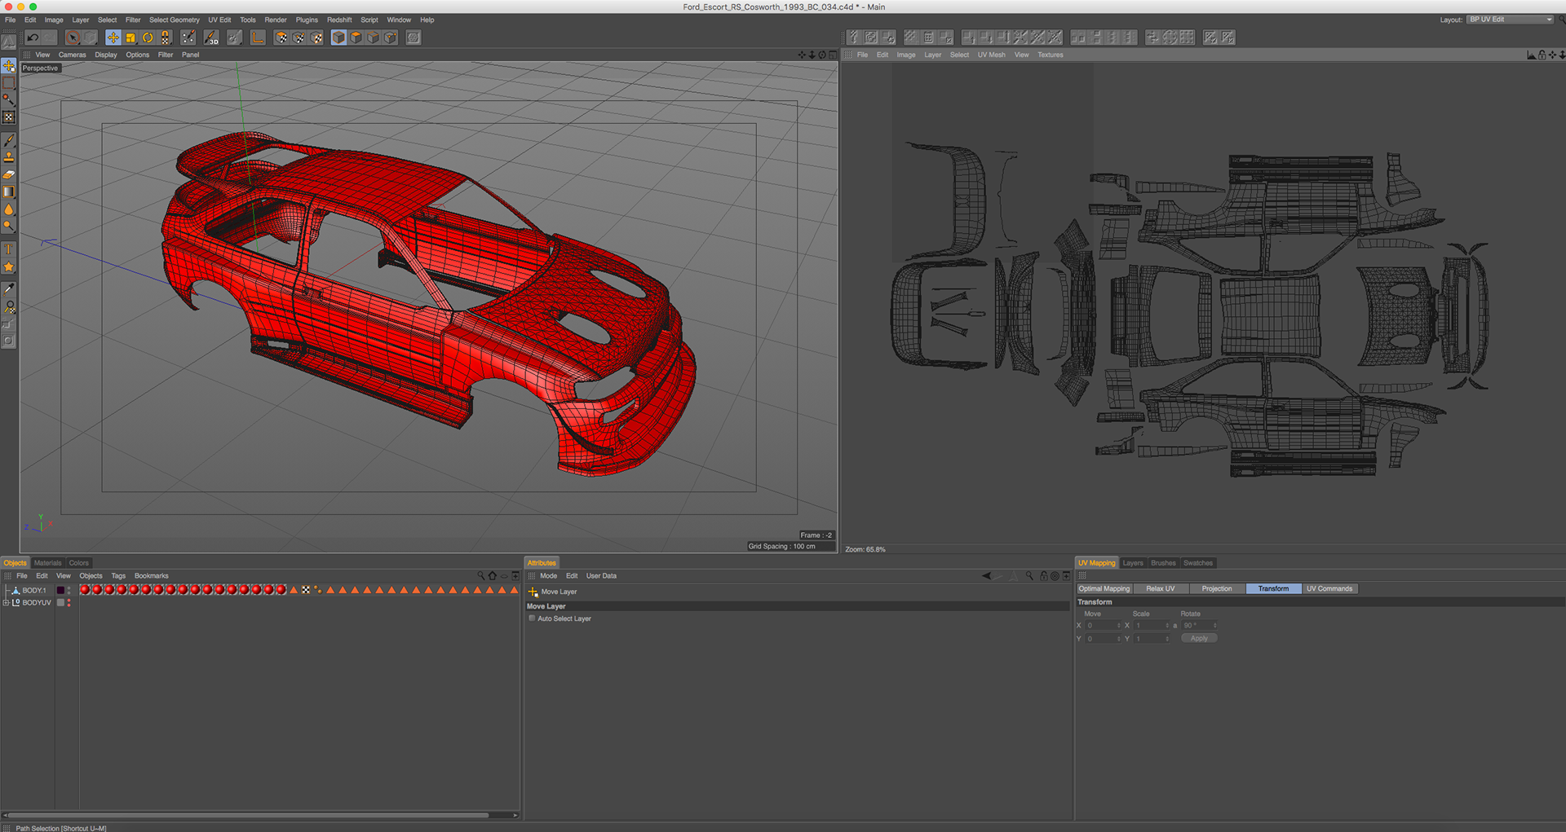The image size is (1566, 832).
Task: Open the UV Mesh menu in texture view
Action: point(991,55)
